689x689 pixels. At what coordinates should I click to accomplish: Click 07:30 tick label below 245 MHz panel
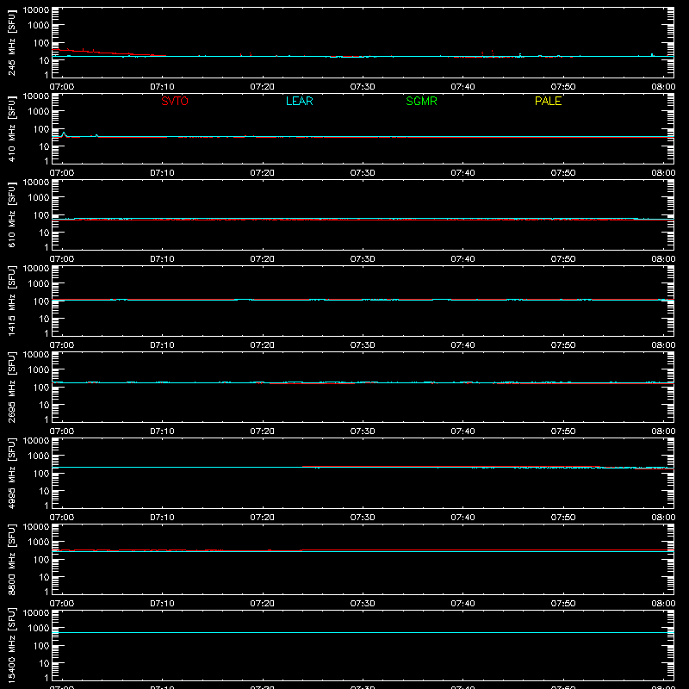coord(363,87)
